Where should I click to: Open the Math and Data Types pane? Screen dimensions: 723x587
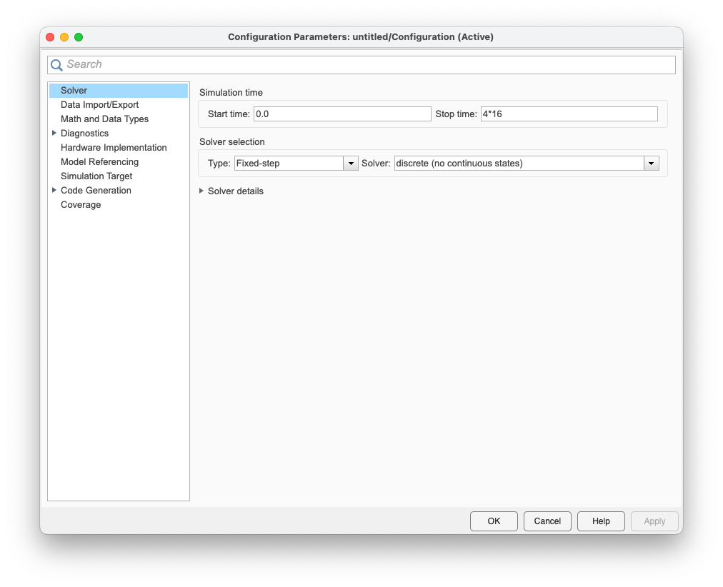click(x=105, y=119)
